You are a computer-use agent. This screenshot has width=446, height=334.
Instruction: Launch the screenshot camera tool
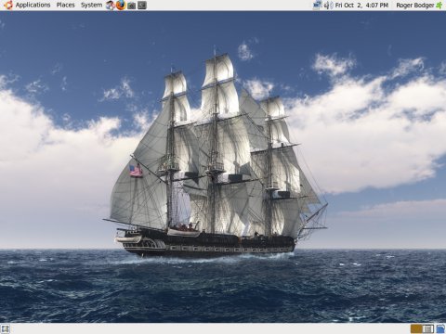(131, 6)
